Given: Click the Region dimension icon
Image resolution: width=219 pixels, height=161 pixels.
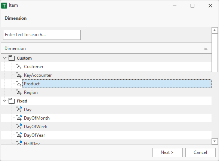Looking at the screenshot, I should [19, 92].
